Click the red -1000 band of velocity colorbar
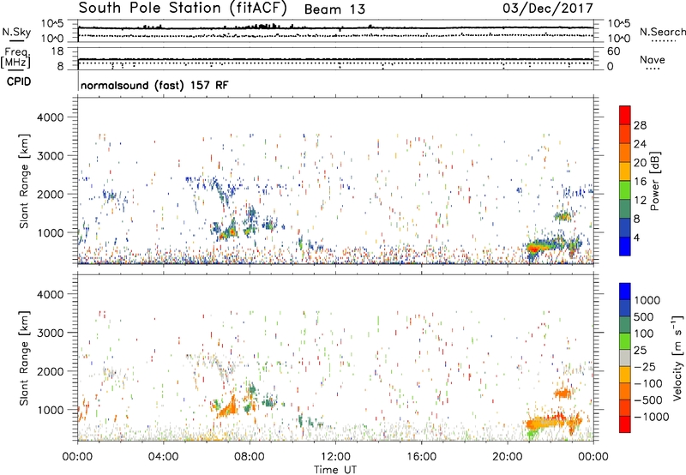Image resolution: width=686 pixels, height=475 pixels. pos(625,424)
